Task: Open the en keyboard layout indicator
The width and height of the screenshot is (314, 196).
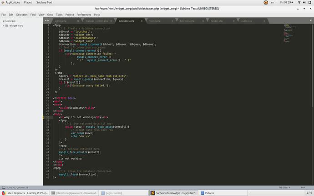Action: click(272, 2)
